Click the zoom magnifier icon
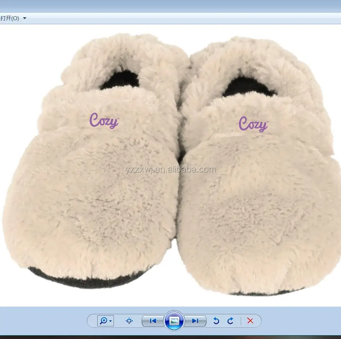The width and height of the screenshot is (341, 339). [x=103, y=321]
